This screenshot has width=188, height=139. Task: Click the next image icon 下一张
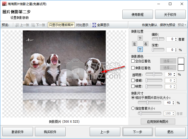point(33,25)
